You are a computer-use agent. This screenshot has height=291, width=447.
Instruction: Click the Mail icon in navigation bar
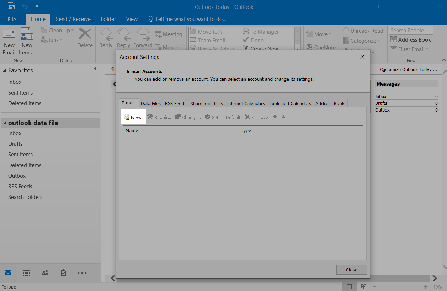pyautogui.click(x=8, y=273)
